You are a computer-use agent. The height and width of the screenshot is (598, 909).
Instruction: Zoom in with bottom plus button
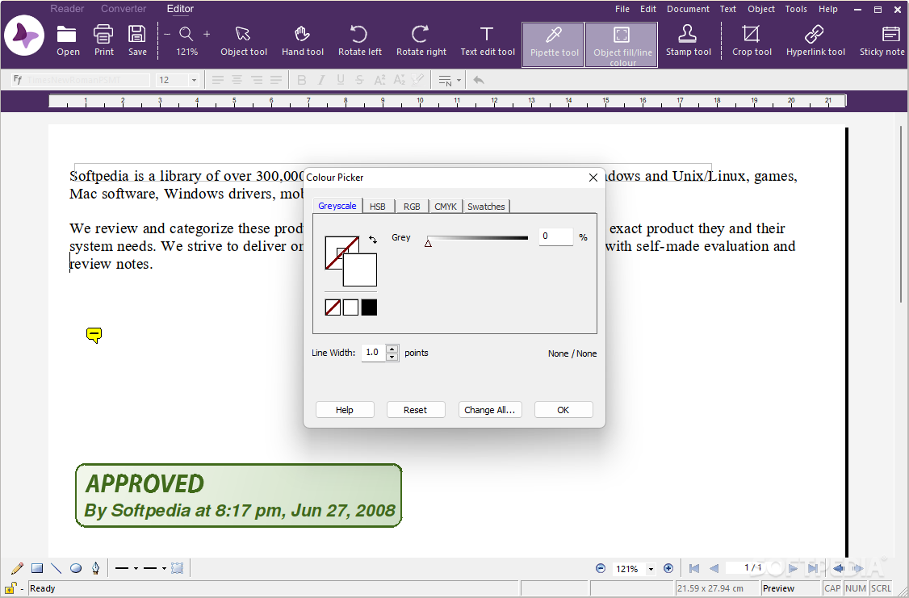[x=668, y=568]
